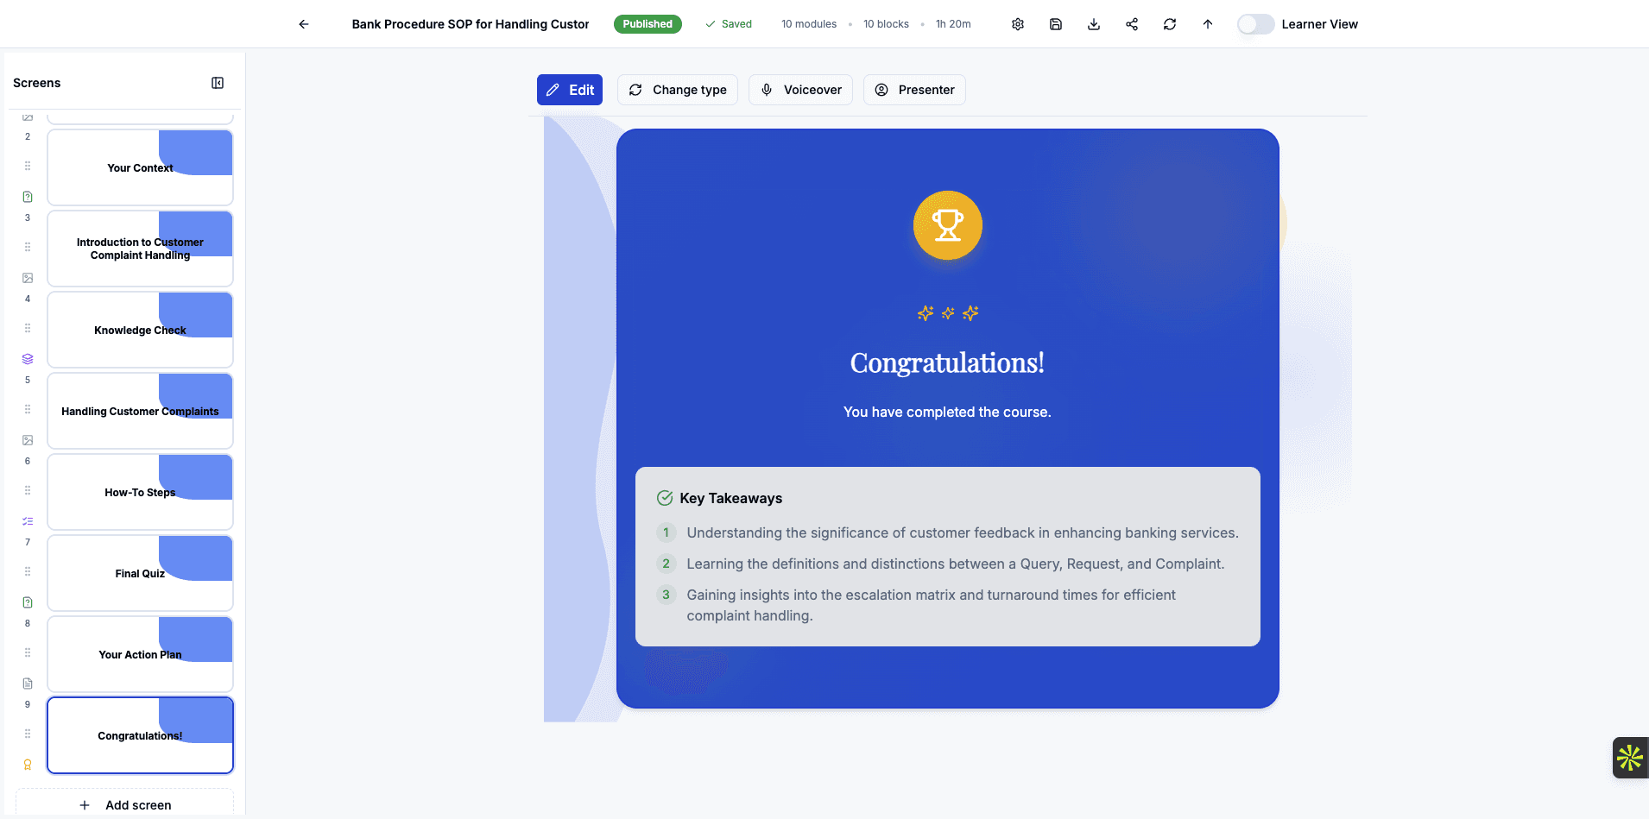Open the assistant widget in the bottom-right corner

1628,757
